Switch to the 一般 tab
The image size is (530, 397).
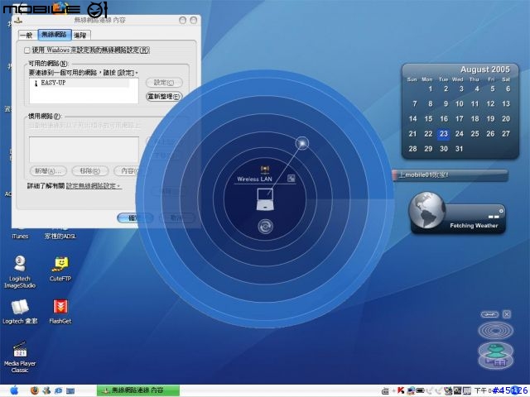(26, 35)
